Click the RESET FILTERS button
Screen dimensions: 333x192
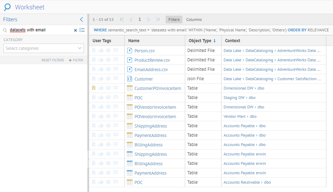click(53, 60)
